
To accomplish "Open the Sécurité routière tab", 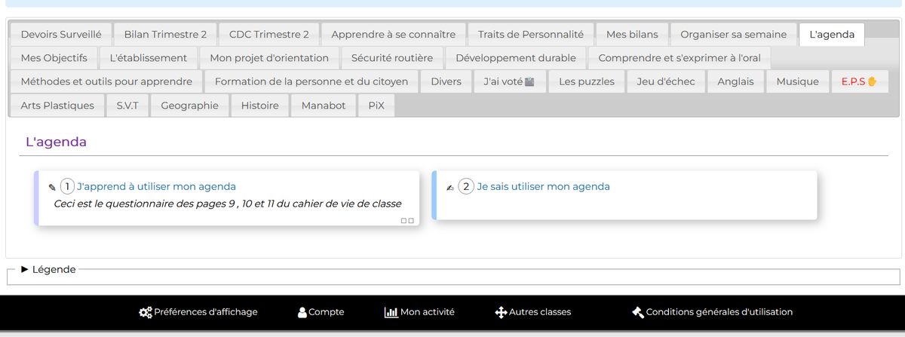I will (392, 57).
